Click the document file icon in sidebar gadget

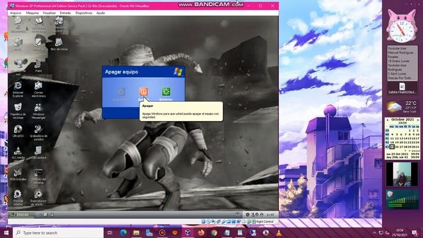tap(402, 87)
